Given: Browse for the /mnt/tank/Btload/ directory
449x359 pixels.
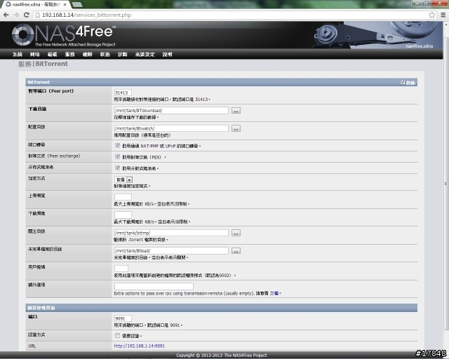Looking at the screenshot, I should click(x=236, y=251).
